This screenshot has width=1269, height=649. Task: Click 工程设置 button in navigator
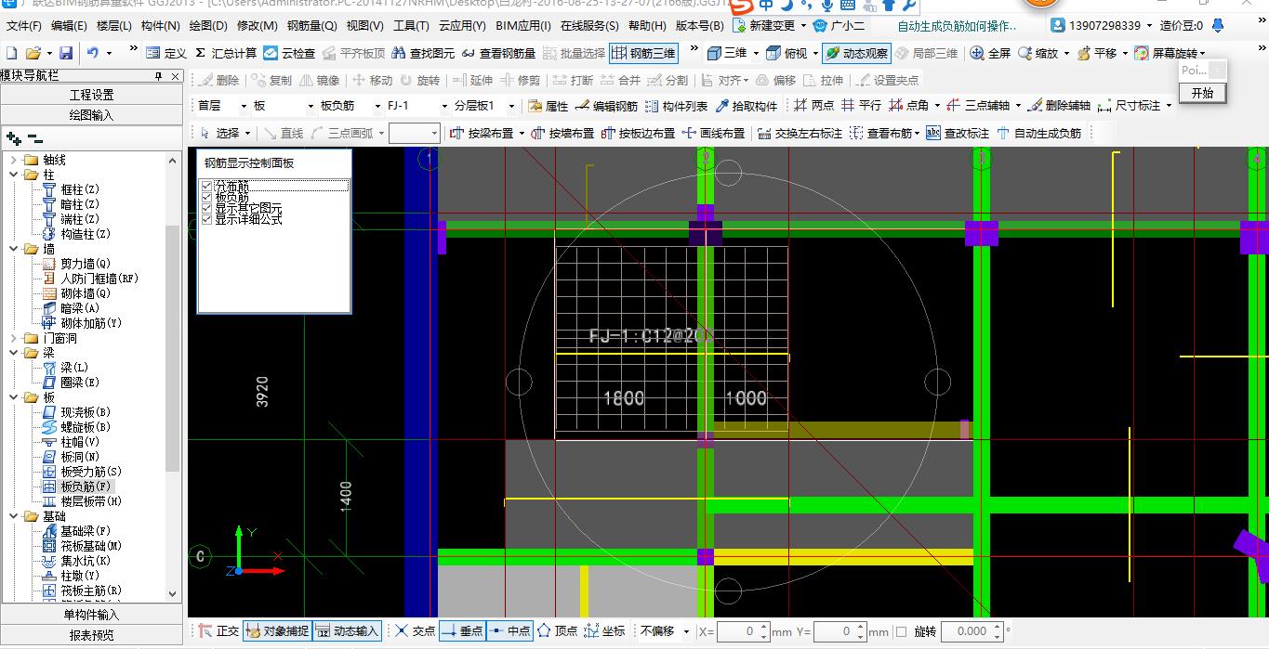tap(91, 95)
